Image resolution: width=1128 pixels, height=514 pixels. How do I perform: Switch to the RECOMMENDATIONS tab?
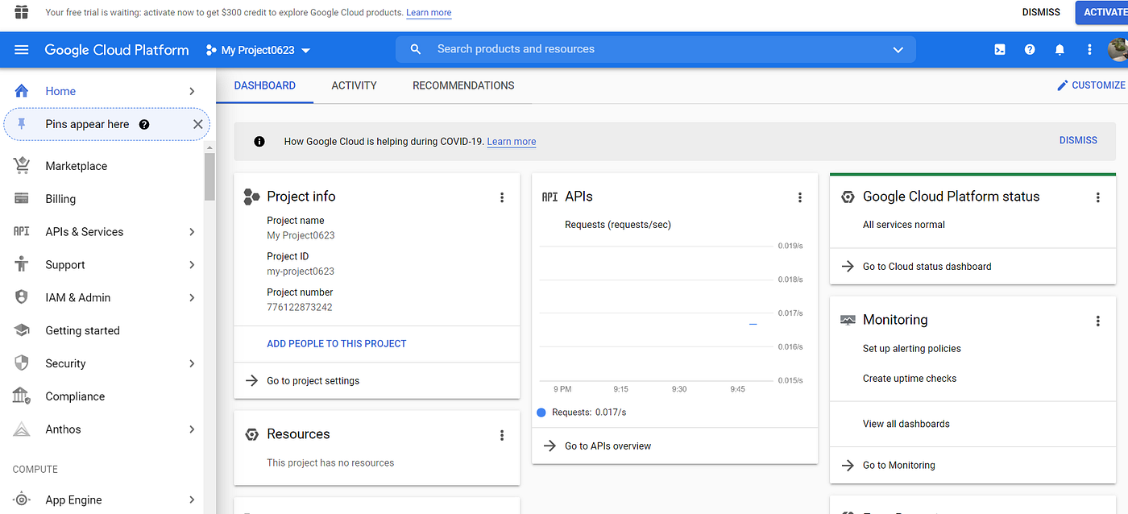(x=463, y=85)
